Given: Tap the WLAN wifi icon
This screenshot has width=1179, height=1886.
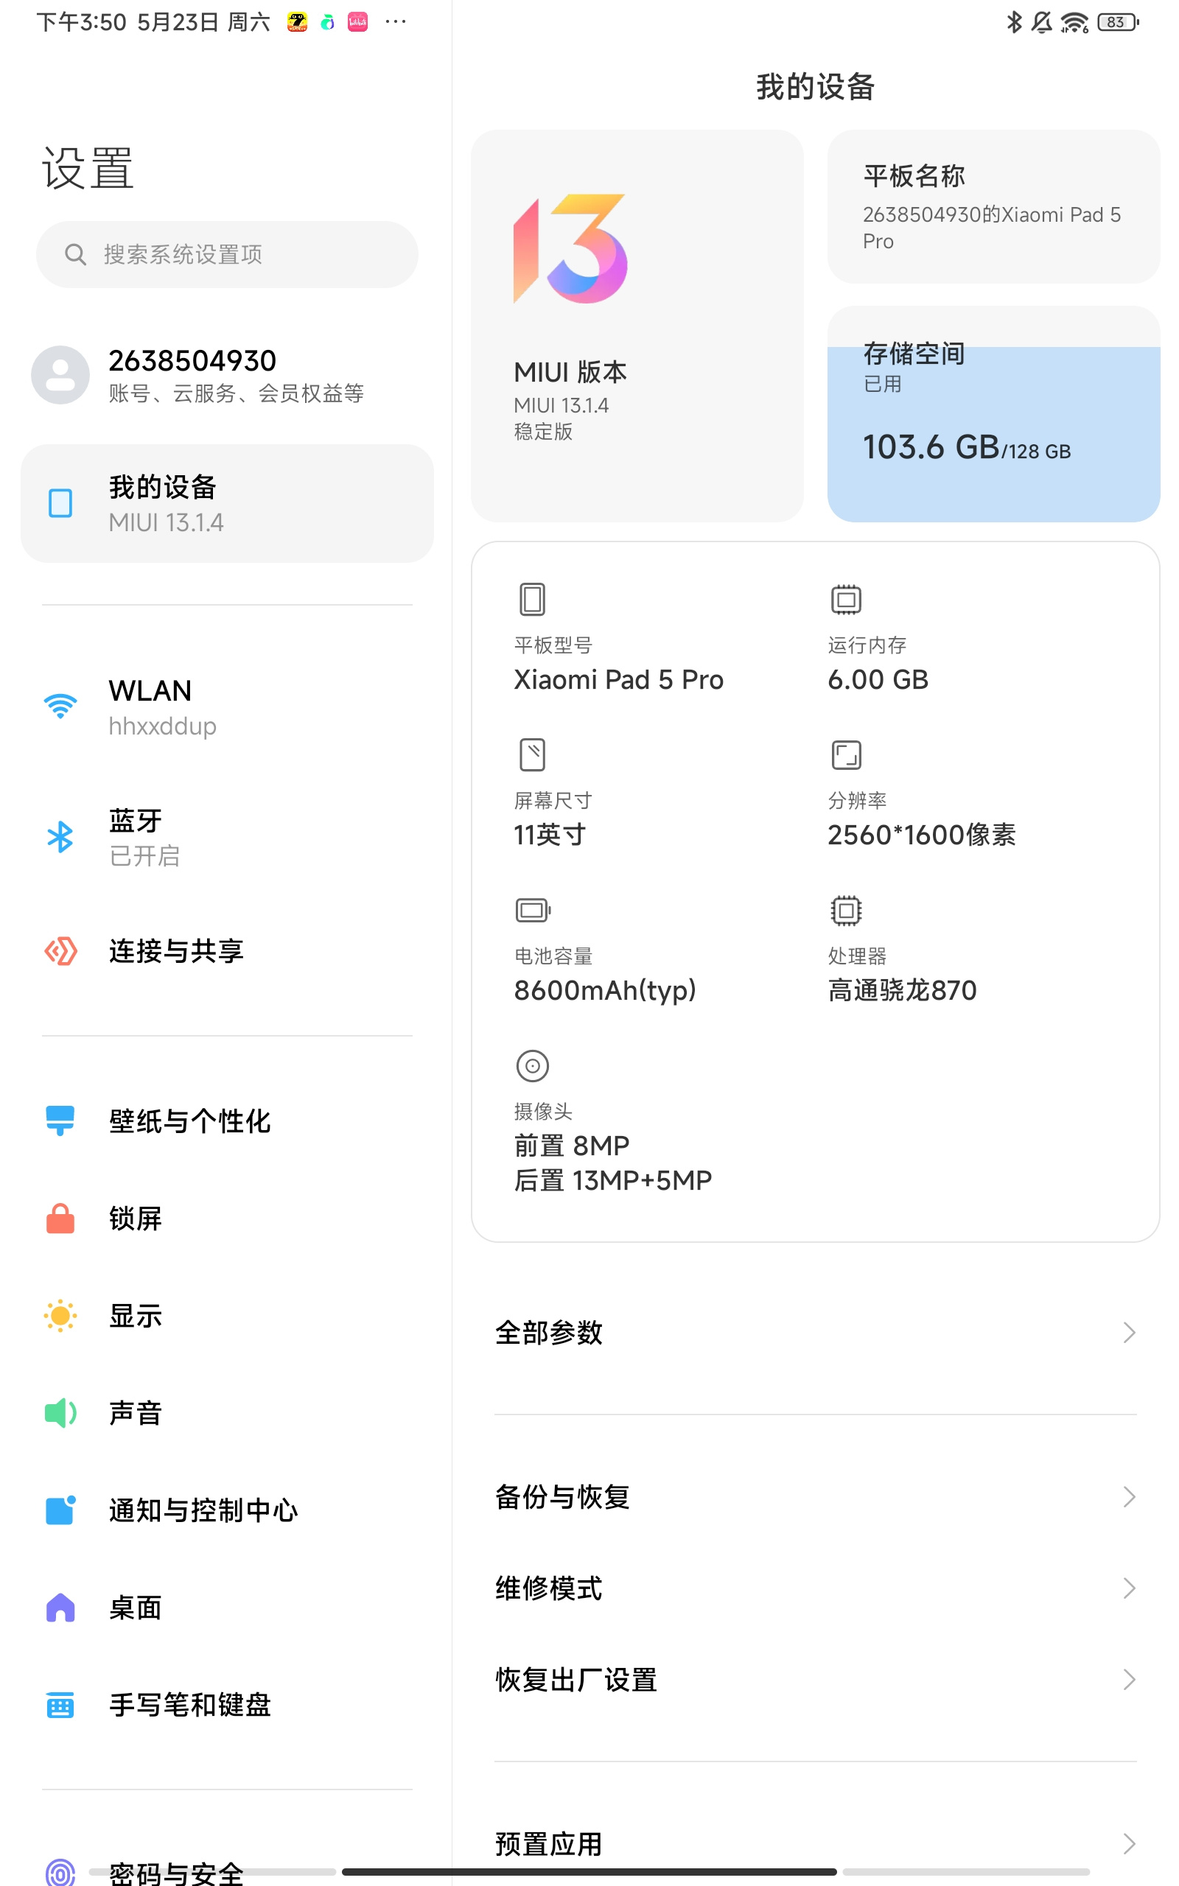Looking at the screenshot, I should pos(60,706).
